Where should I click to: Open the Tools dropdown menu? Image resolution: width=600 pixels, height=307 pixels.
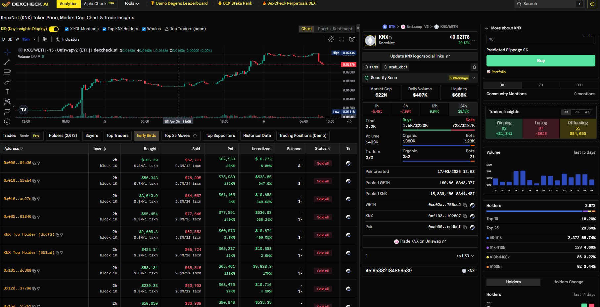pos(131,4)
